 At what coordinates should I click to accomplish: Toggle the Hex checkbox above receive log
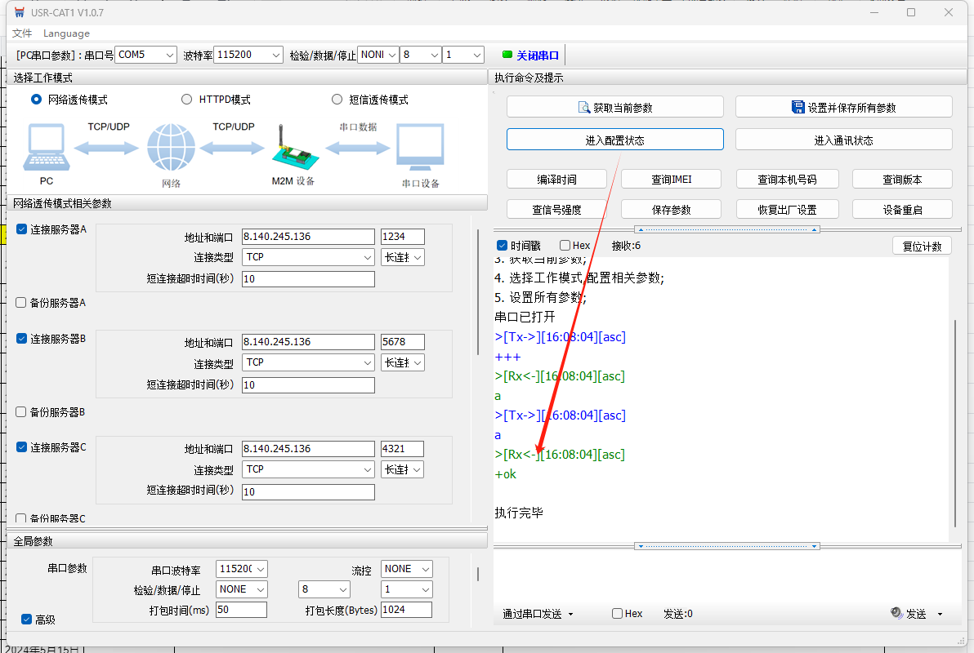pos(565,246)
